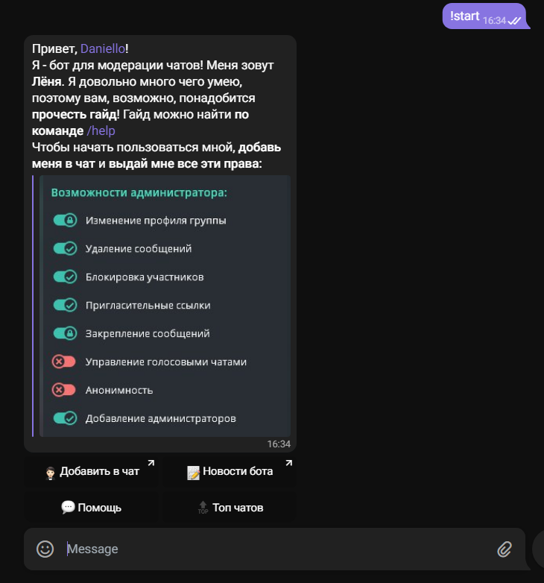The image size is (544, 583).
Task: Click the TOP icon on Топ чатов
Action: point(203,508)
